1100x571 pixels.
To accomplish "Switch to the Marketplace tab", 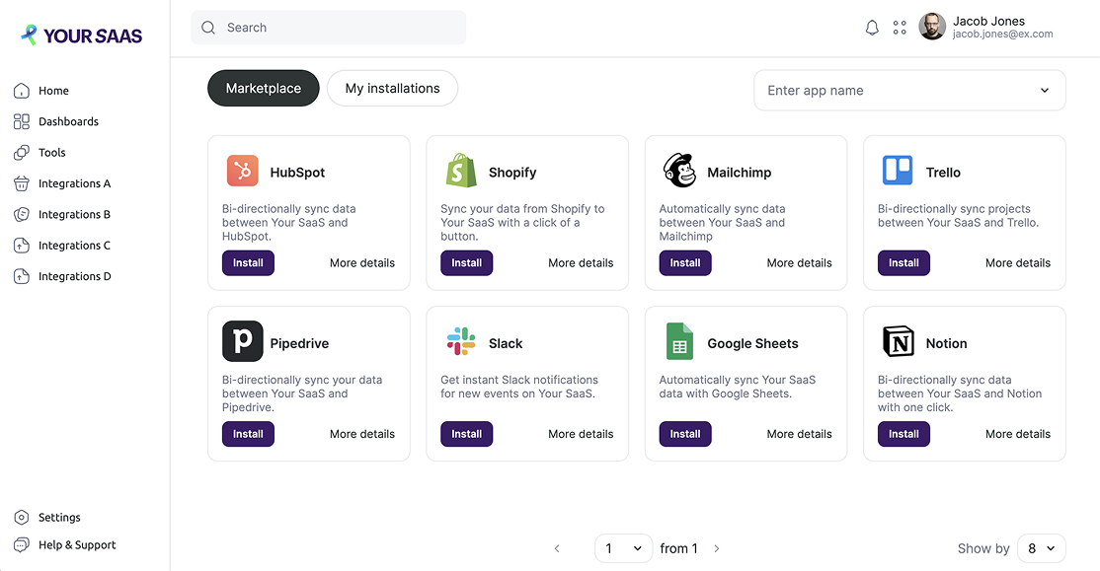I will (263, 89).
